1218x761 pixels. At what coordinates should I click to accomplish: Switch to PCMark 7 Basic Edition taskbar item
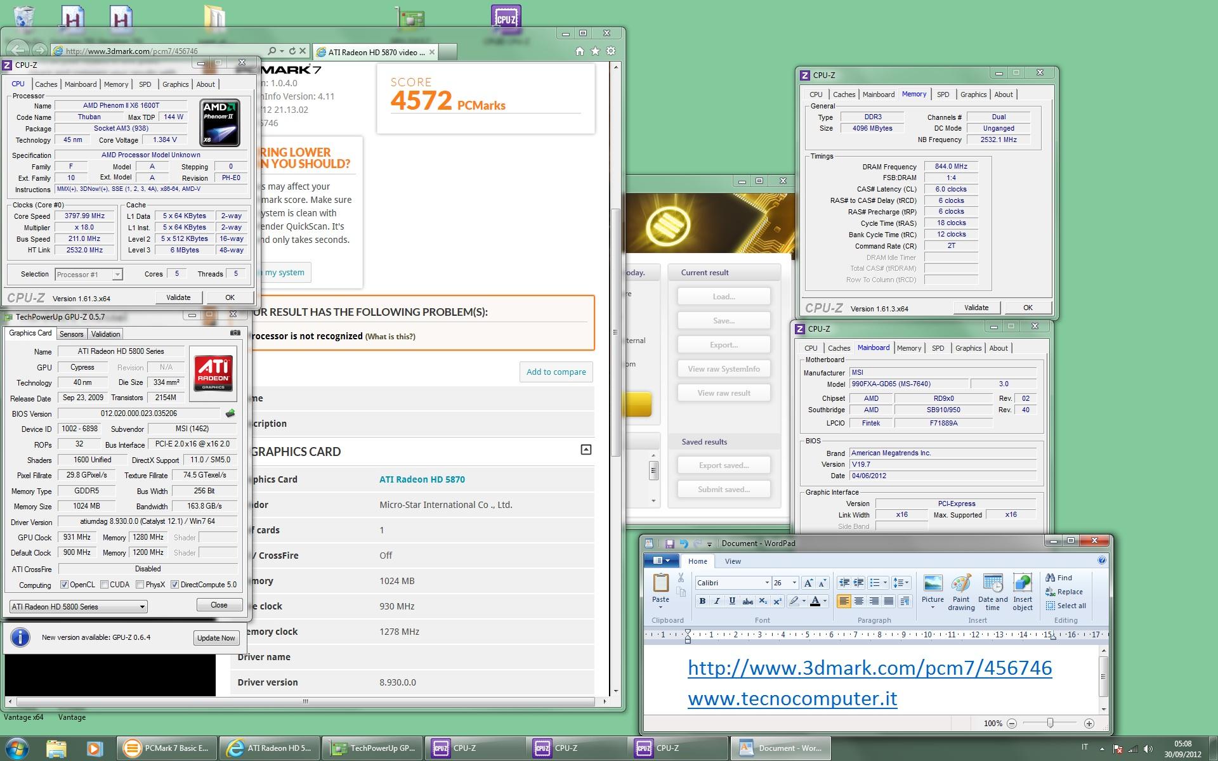(x=166, y=748)
